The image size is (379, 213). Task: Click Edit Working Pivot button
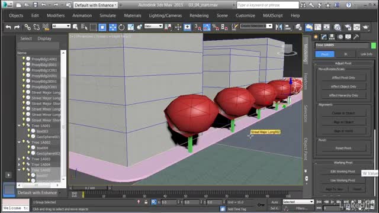(342, 172)
